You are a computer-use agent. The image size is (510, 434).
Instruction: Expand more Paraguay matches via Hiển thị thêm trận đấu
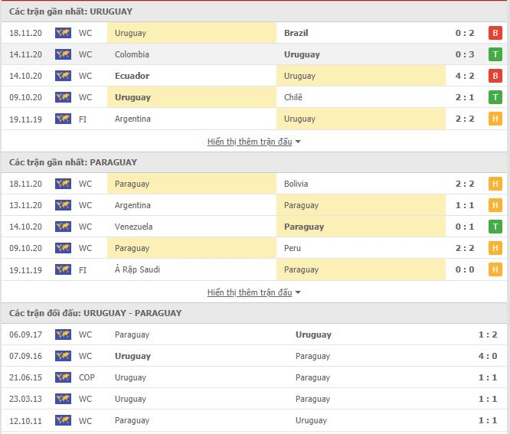click(250, 292)
